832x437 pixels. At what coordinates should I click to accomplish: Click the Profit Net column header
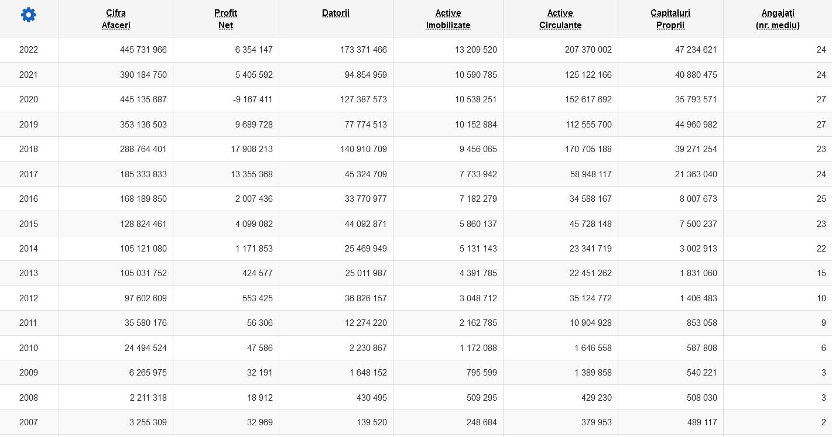pos(225,19)
